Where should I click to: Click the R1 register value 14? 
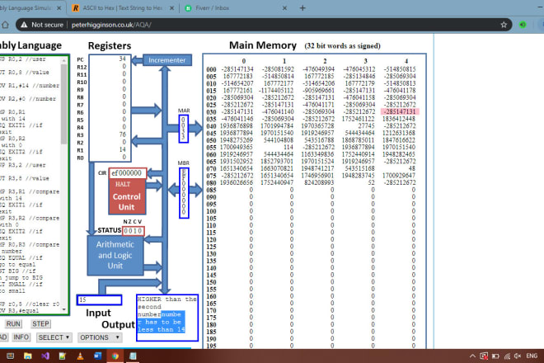122,149
